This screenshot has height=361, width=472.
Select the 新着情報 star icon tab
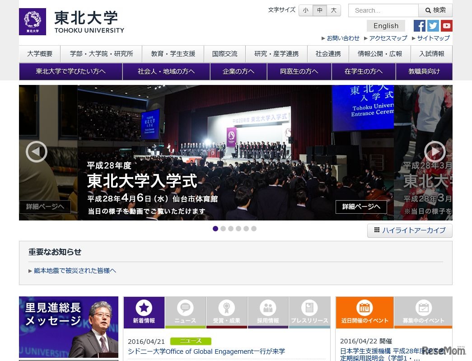144,312
